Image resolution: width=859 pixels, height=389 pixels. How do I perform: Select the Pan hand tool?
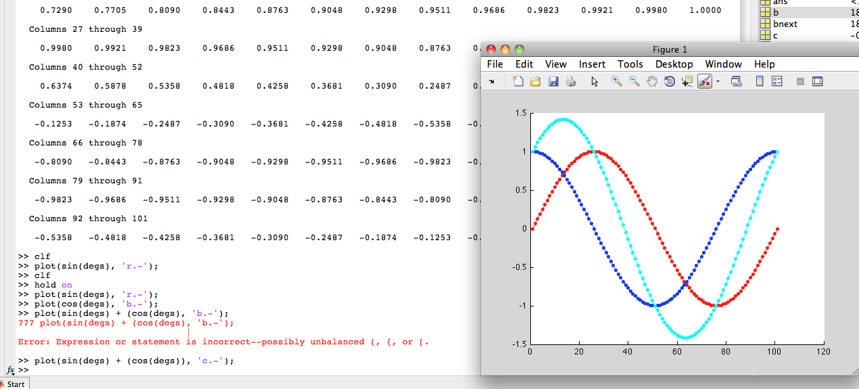point(652,81)
